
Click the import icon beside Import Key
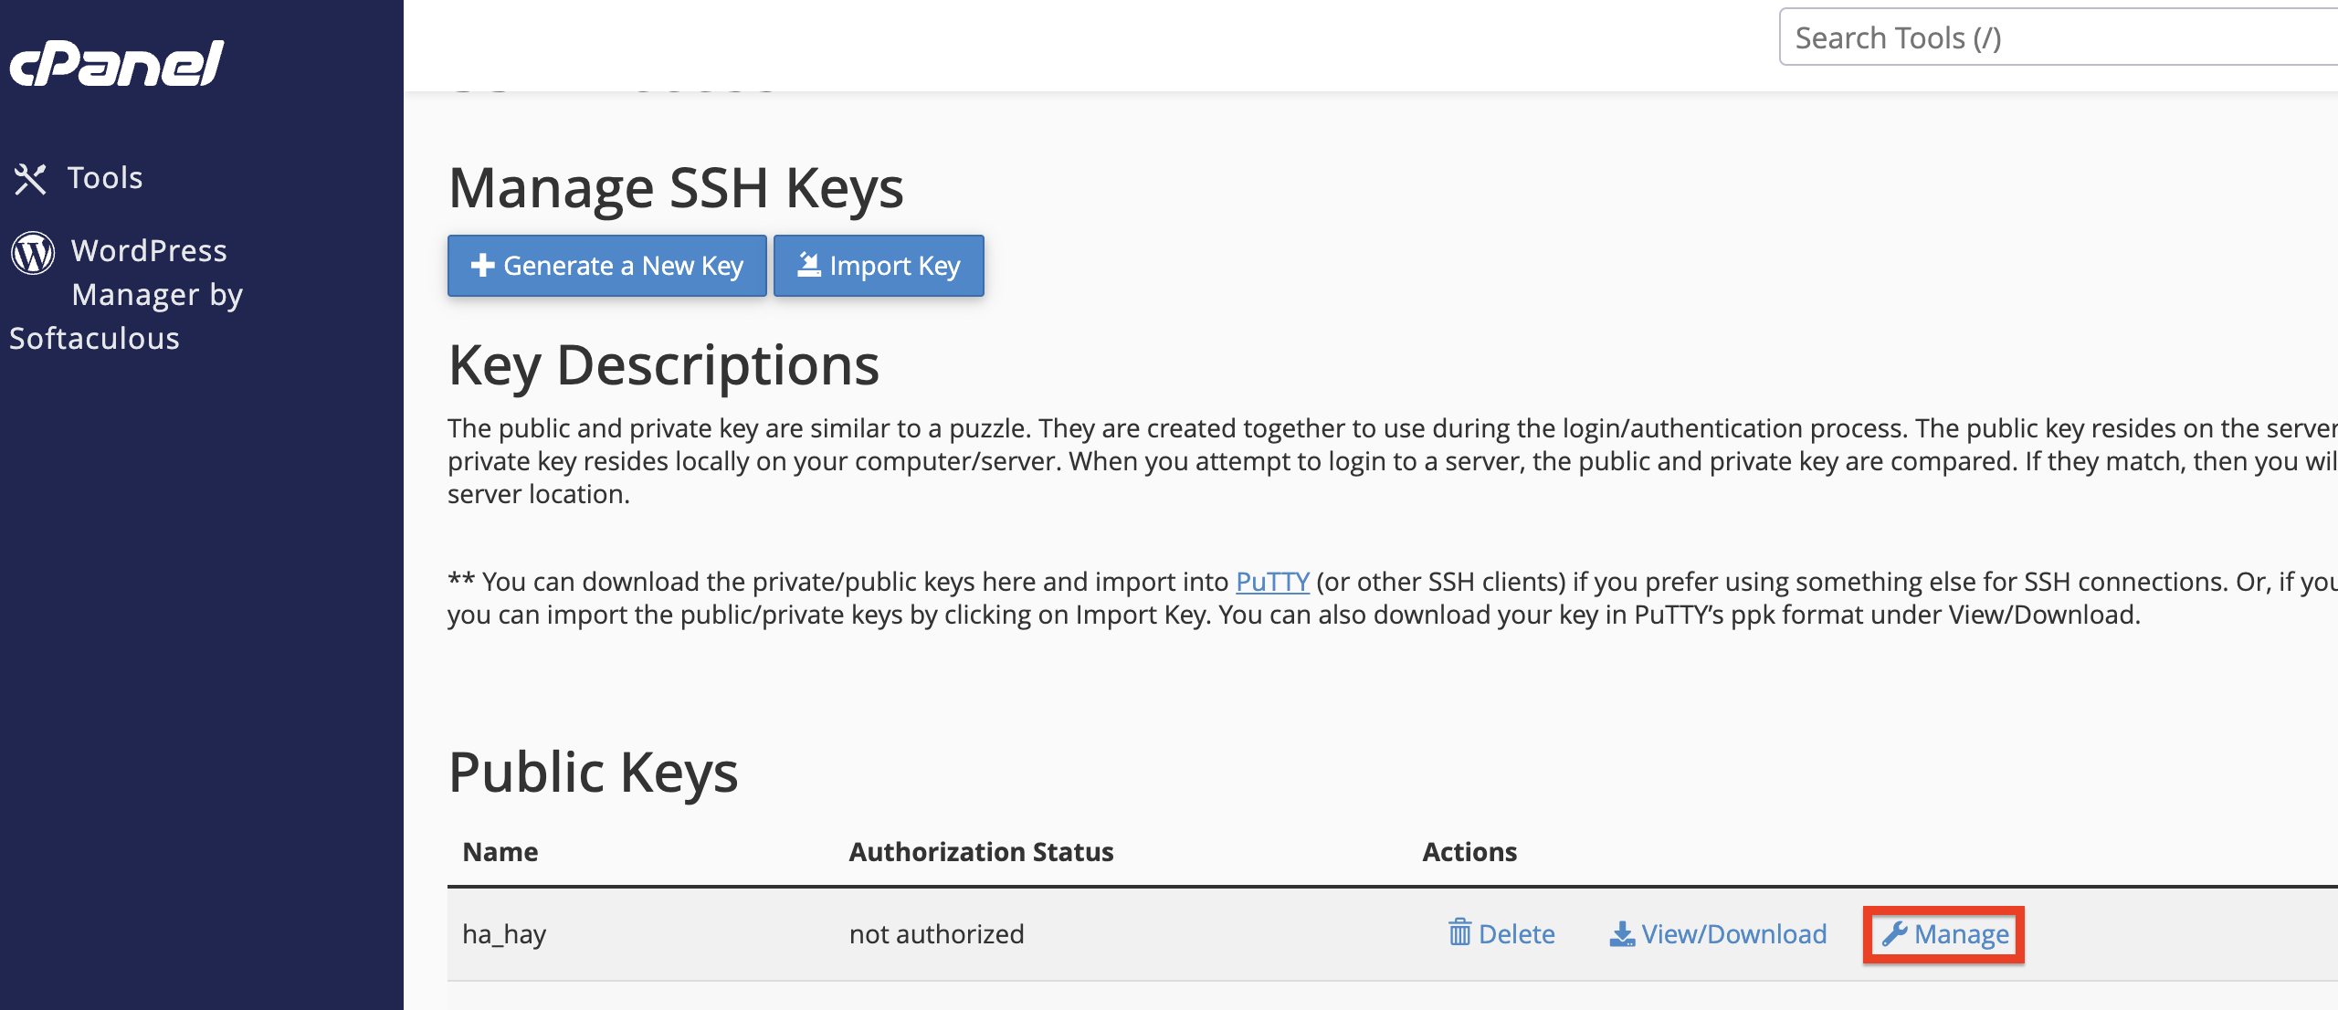click(x=809, y=266)
